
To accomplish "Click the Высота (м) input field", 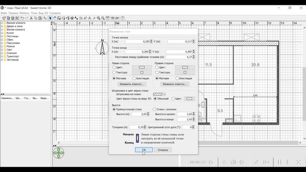I will 139,114.
